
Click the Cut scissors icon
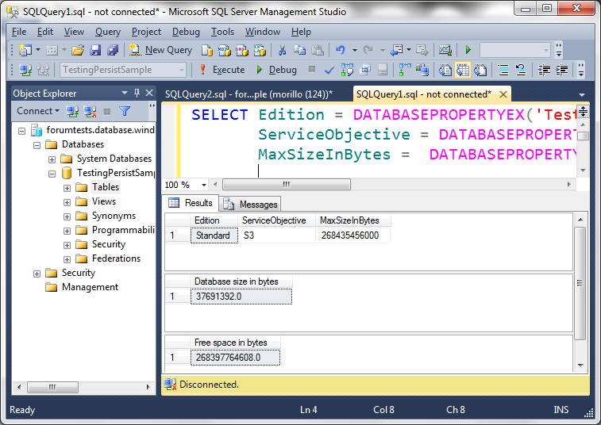click(282, 50)
